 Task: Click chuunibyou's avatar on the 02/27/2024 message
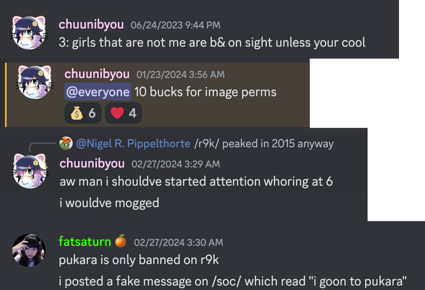pos(30,171)
